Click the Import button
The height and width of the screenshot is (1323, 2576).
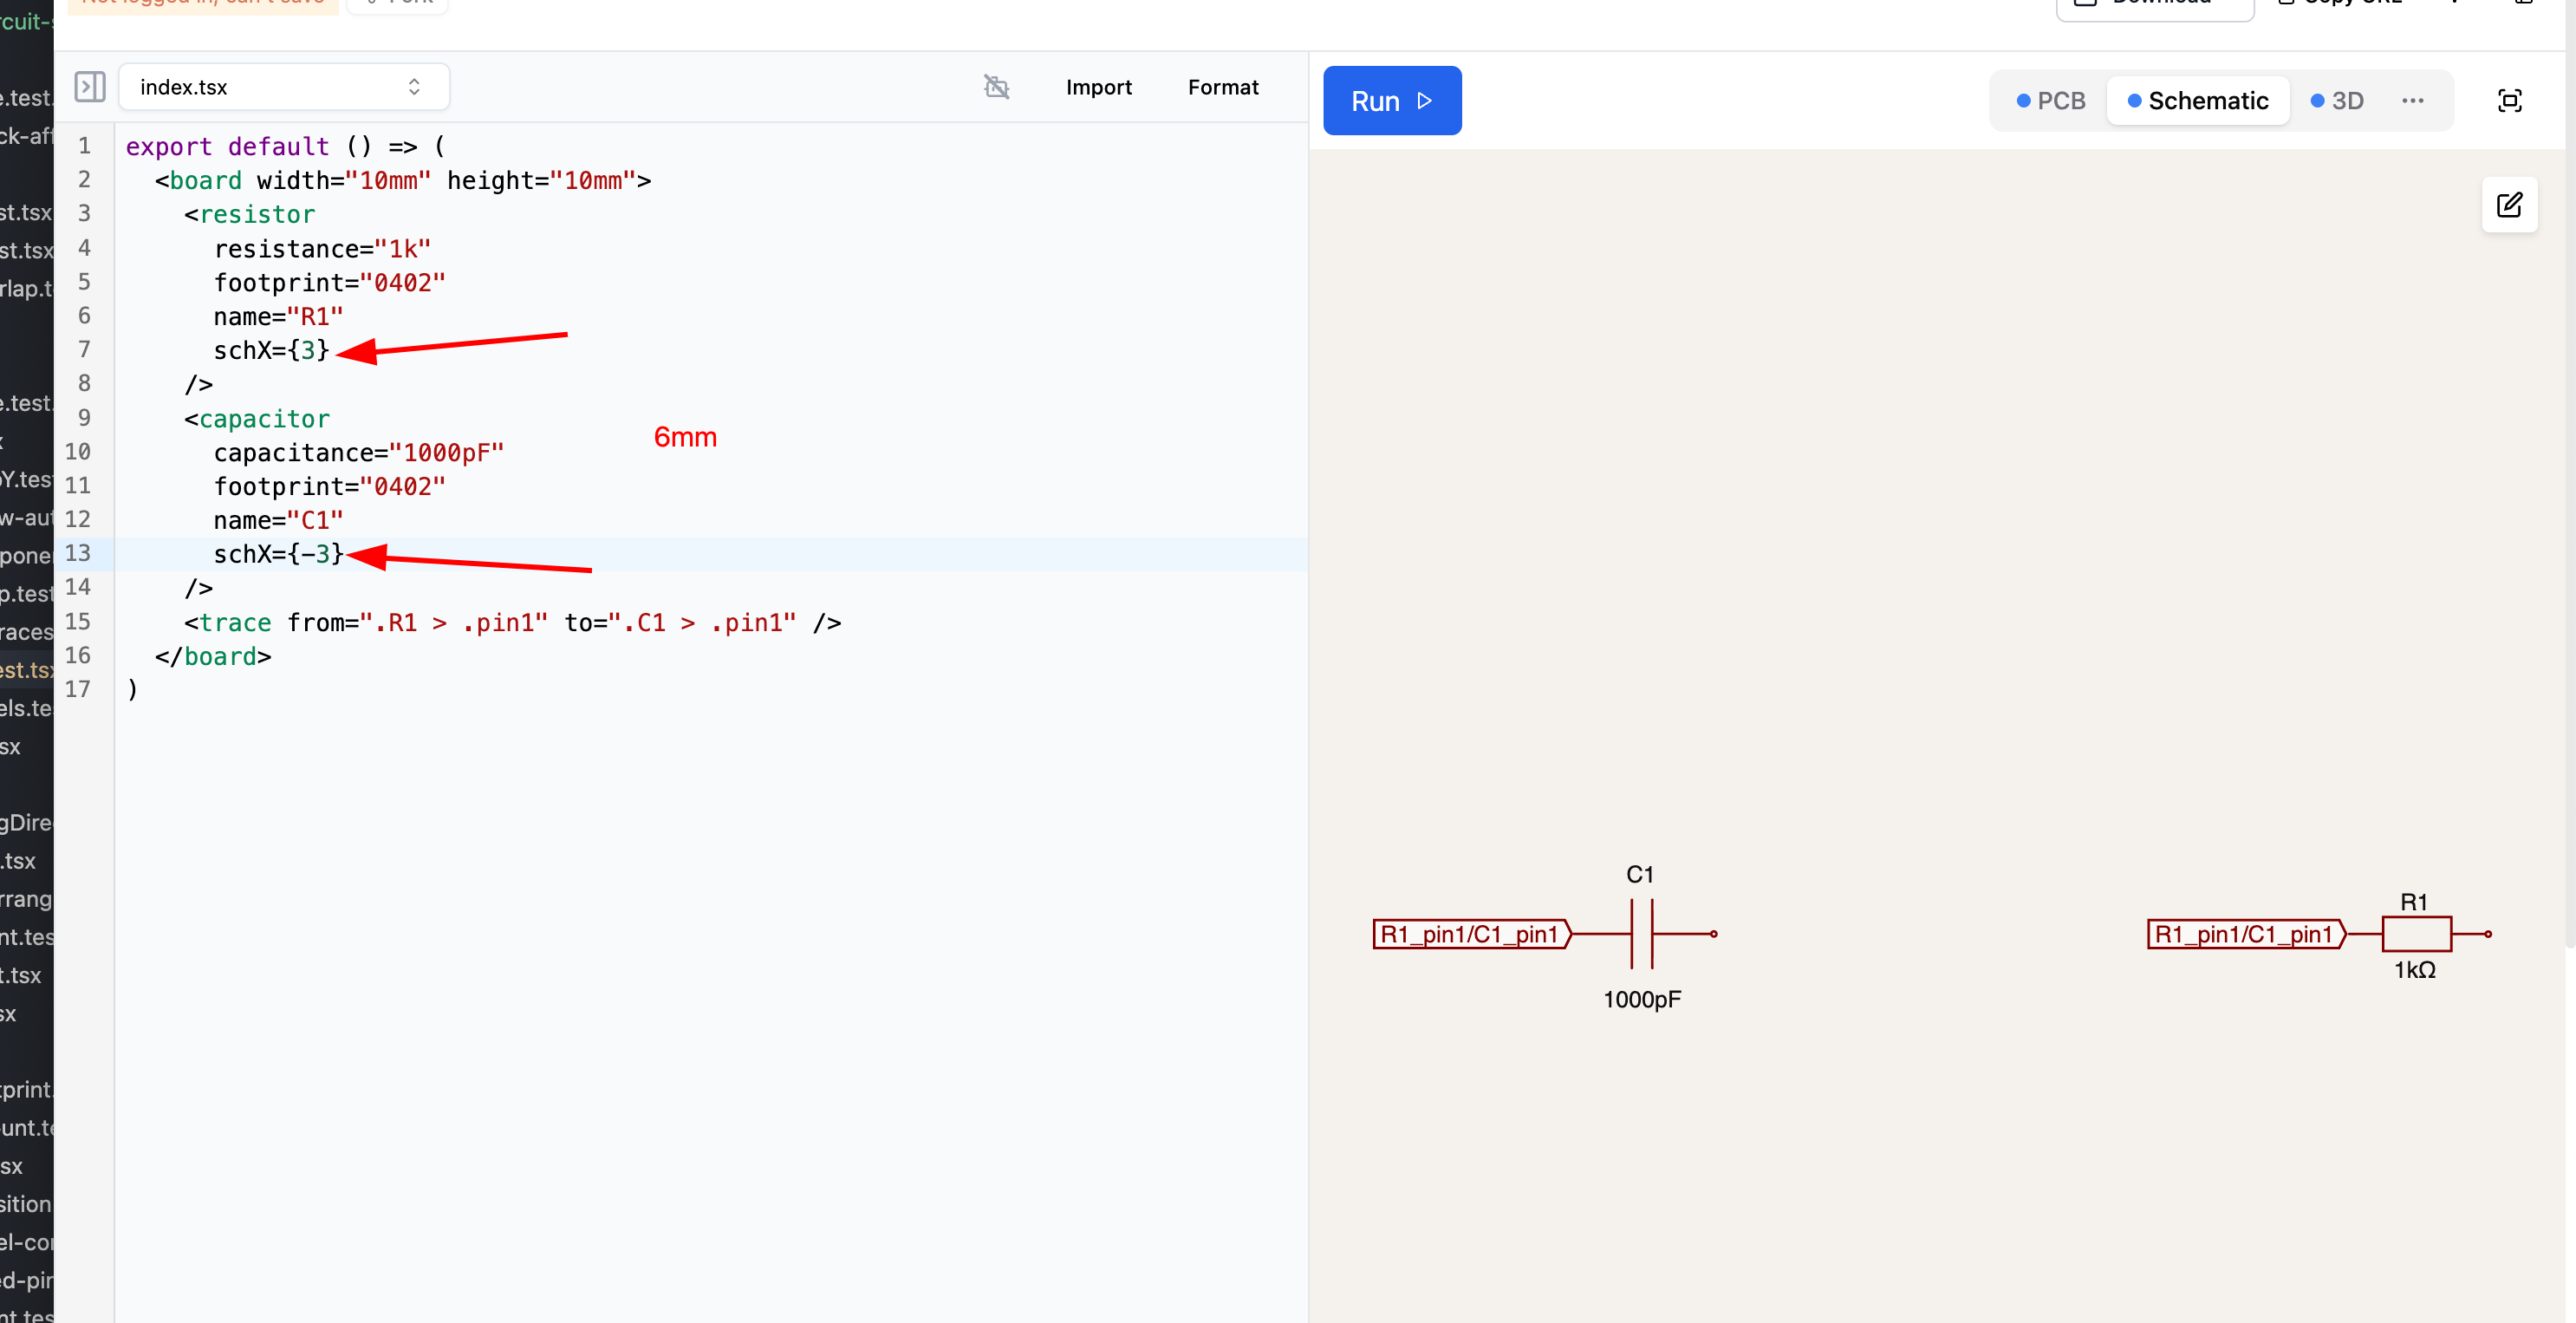1098,87
